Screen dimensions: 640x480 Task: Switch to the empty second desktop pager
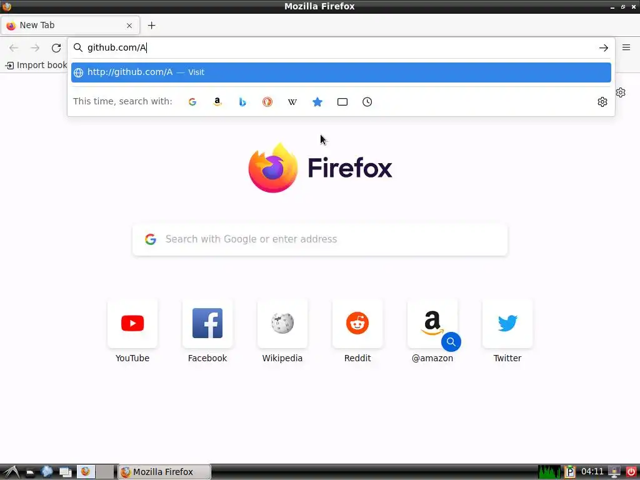(105, 472)
